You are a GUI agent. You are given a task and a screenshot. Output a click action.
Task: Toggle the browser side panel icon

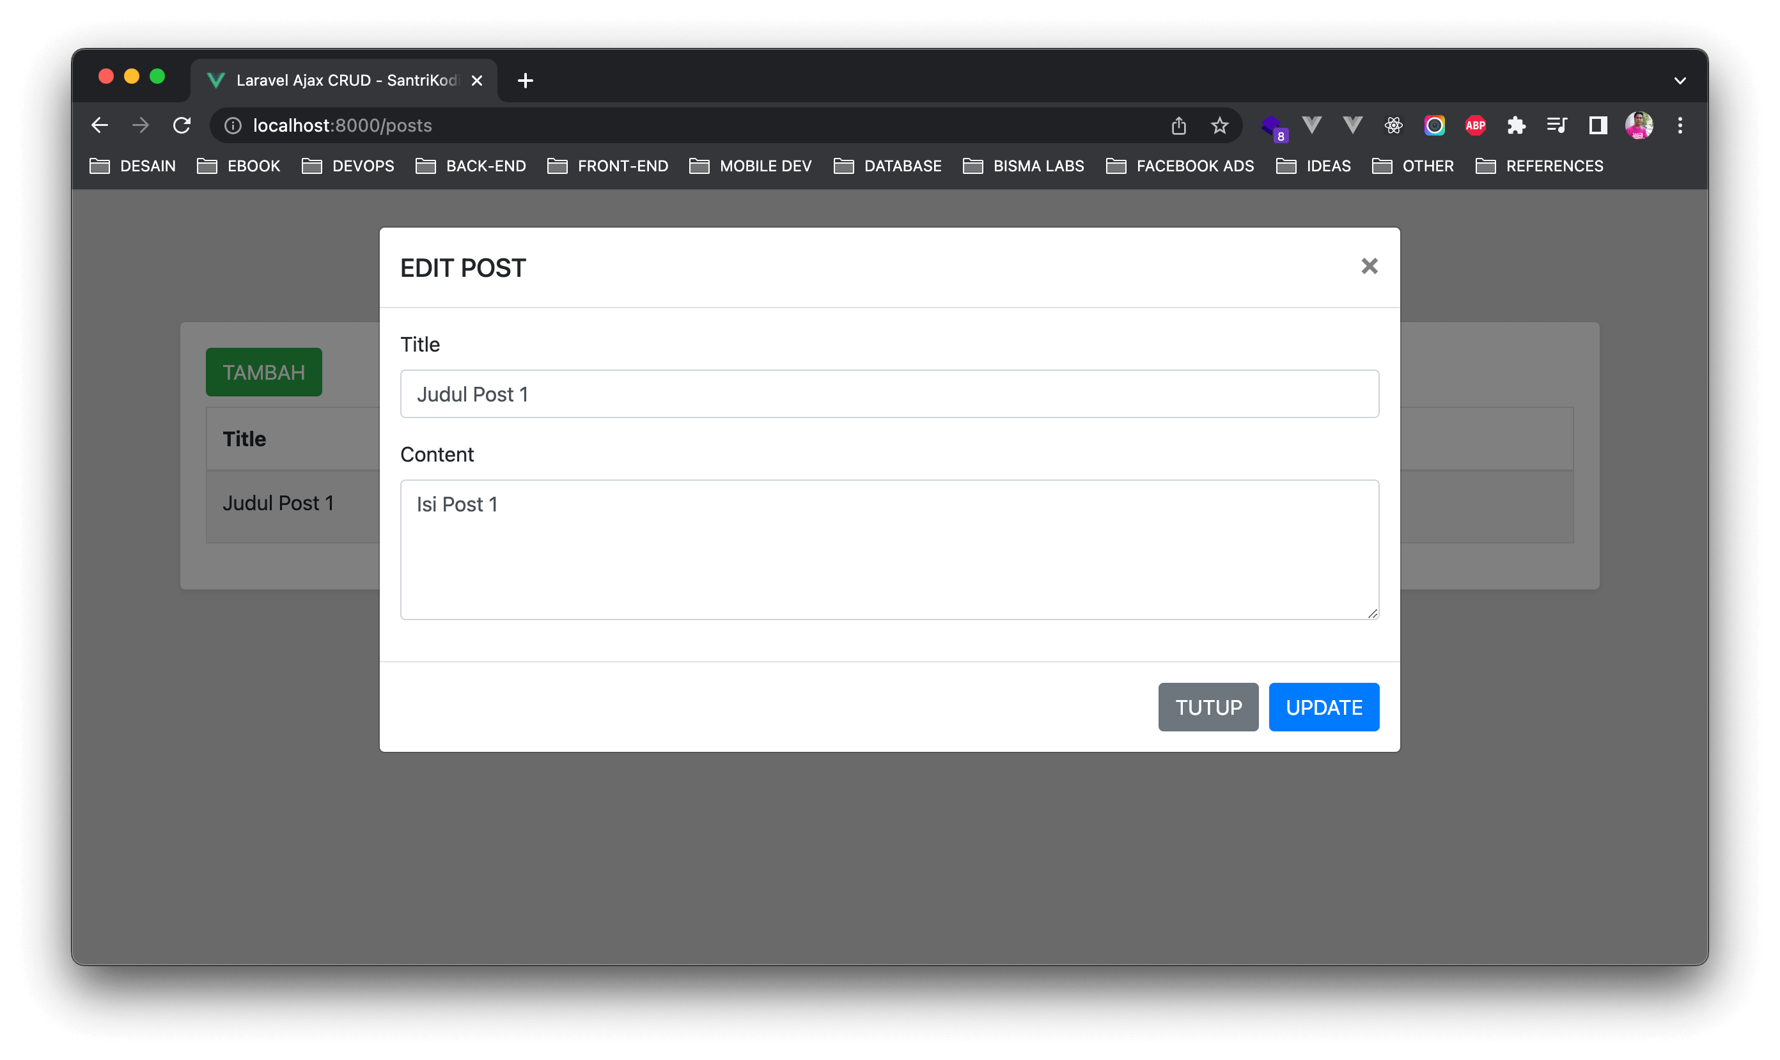[1597, 126]
